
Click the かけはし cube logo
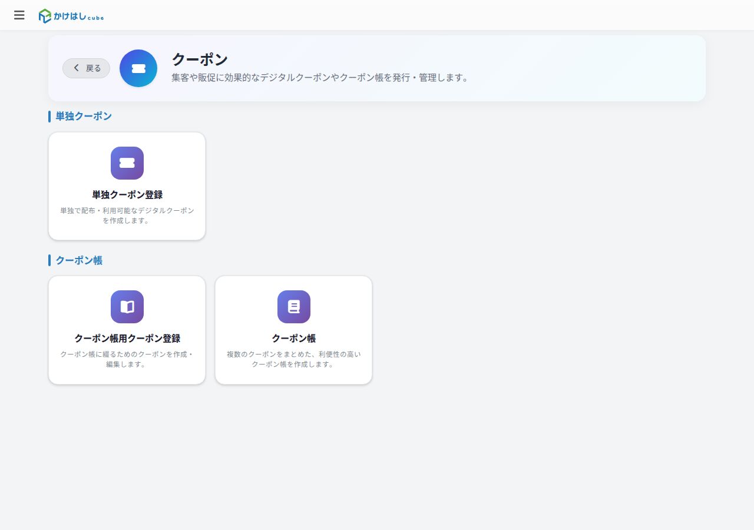coord(71,16)
